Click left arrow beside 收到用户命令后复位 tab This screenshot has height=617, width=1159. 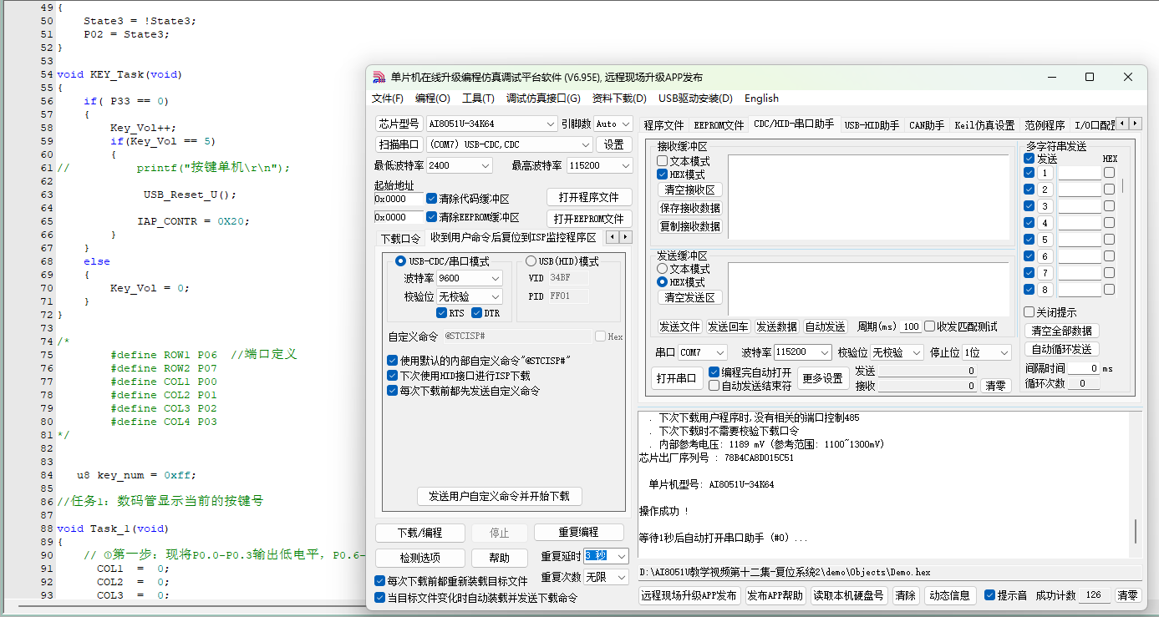click(613, 238)
